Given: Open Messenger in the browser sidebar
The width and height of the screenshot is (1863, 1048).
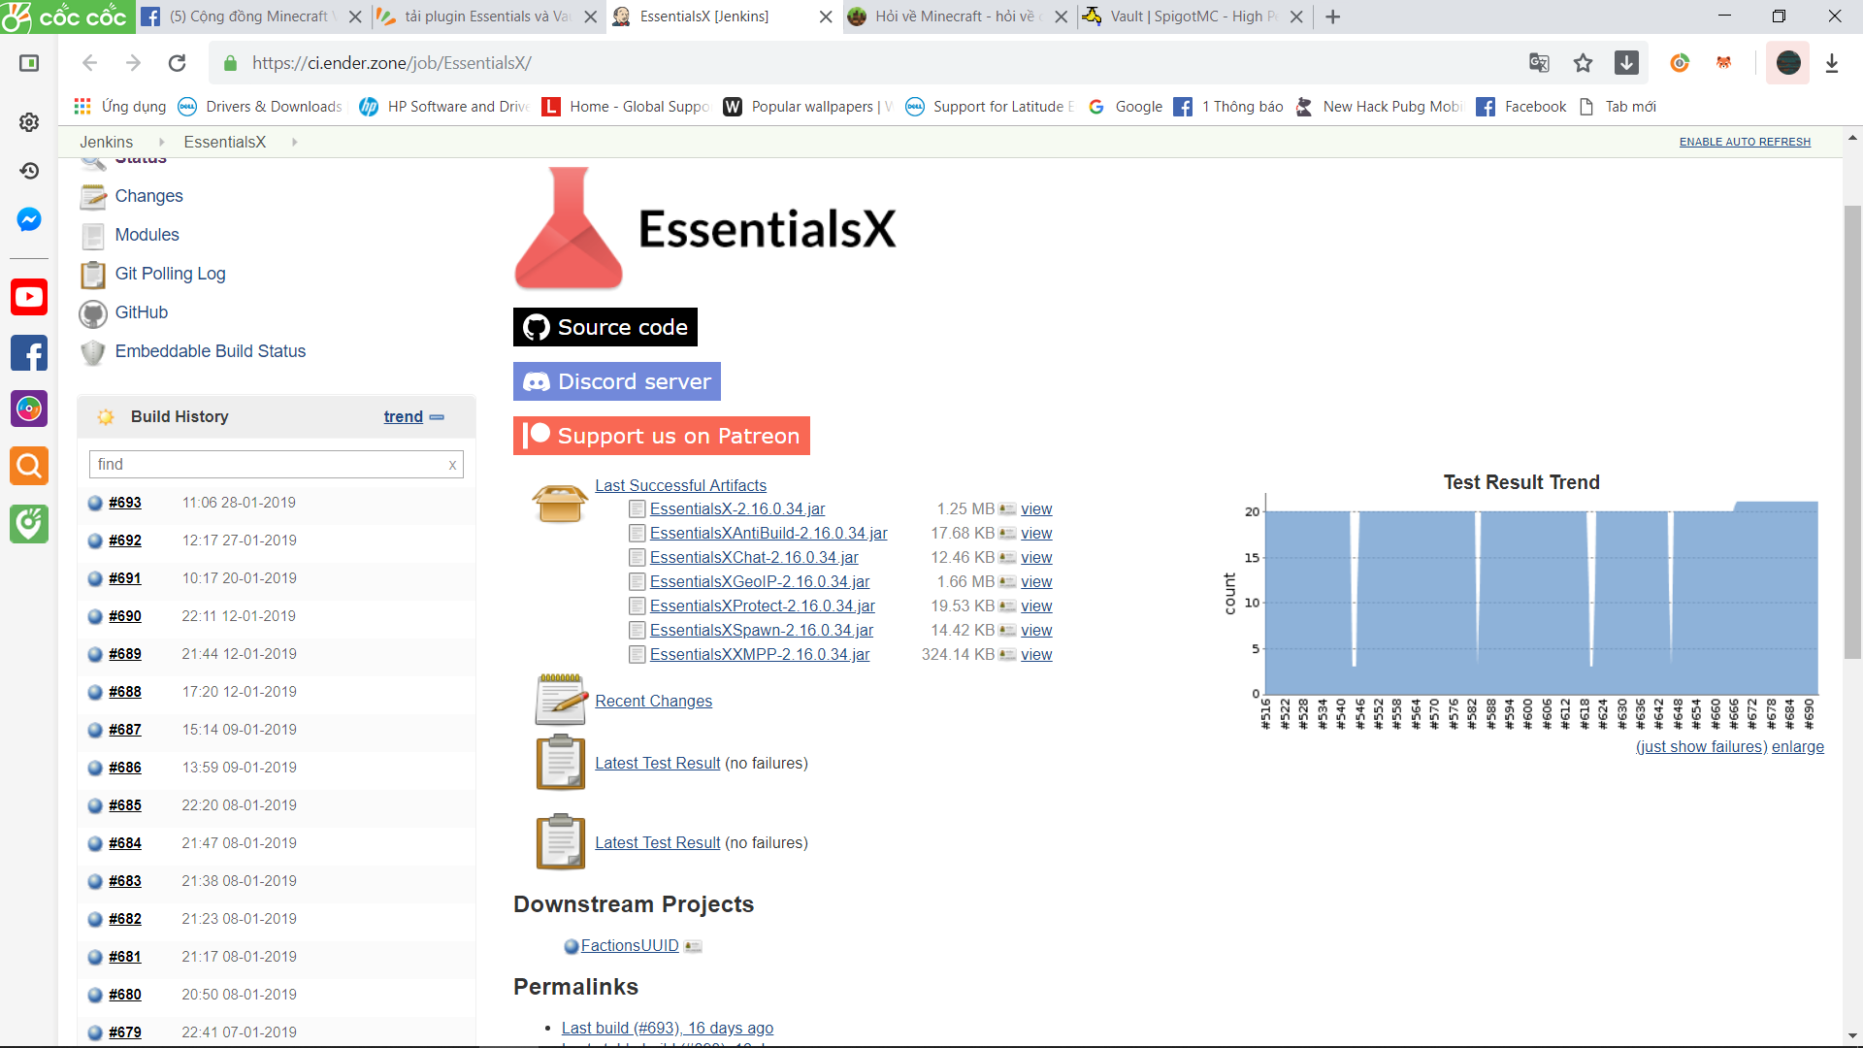Looking at the screenshot, I should click(x=29, y=219).
